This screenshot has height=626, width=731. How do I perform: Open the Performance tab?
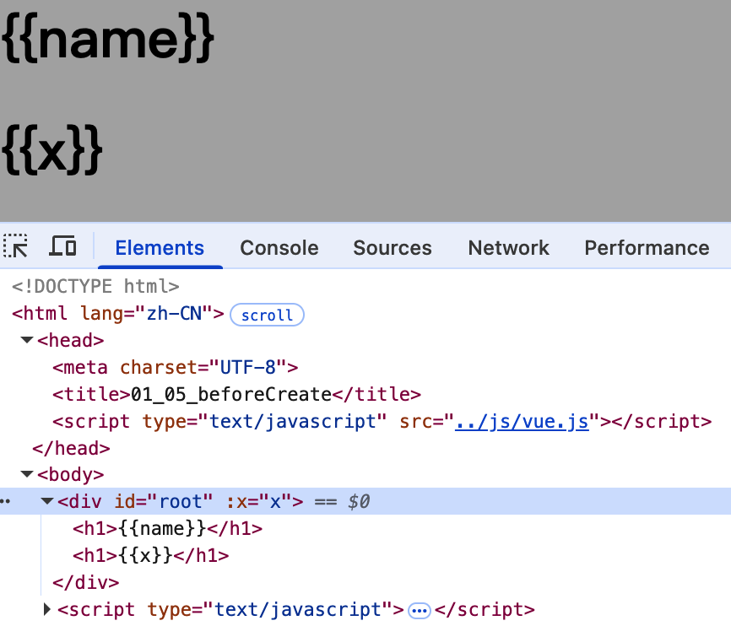647,248
